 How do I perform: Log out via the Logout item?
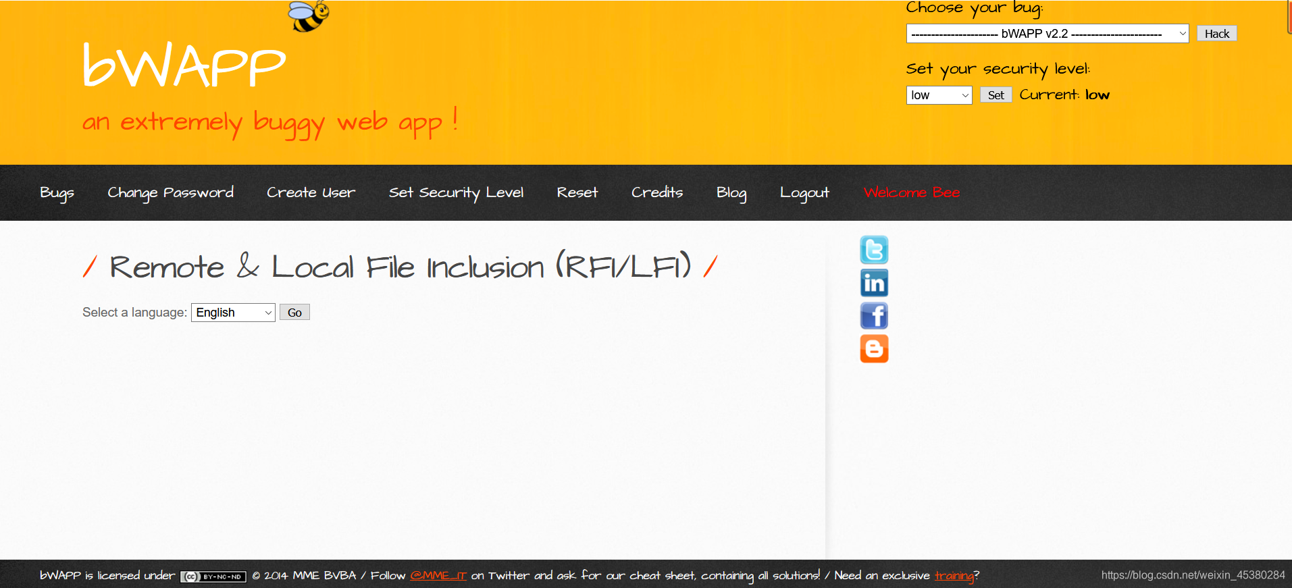tap(804, 193)
